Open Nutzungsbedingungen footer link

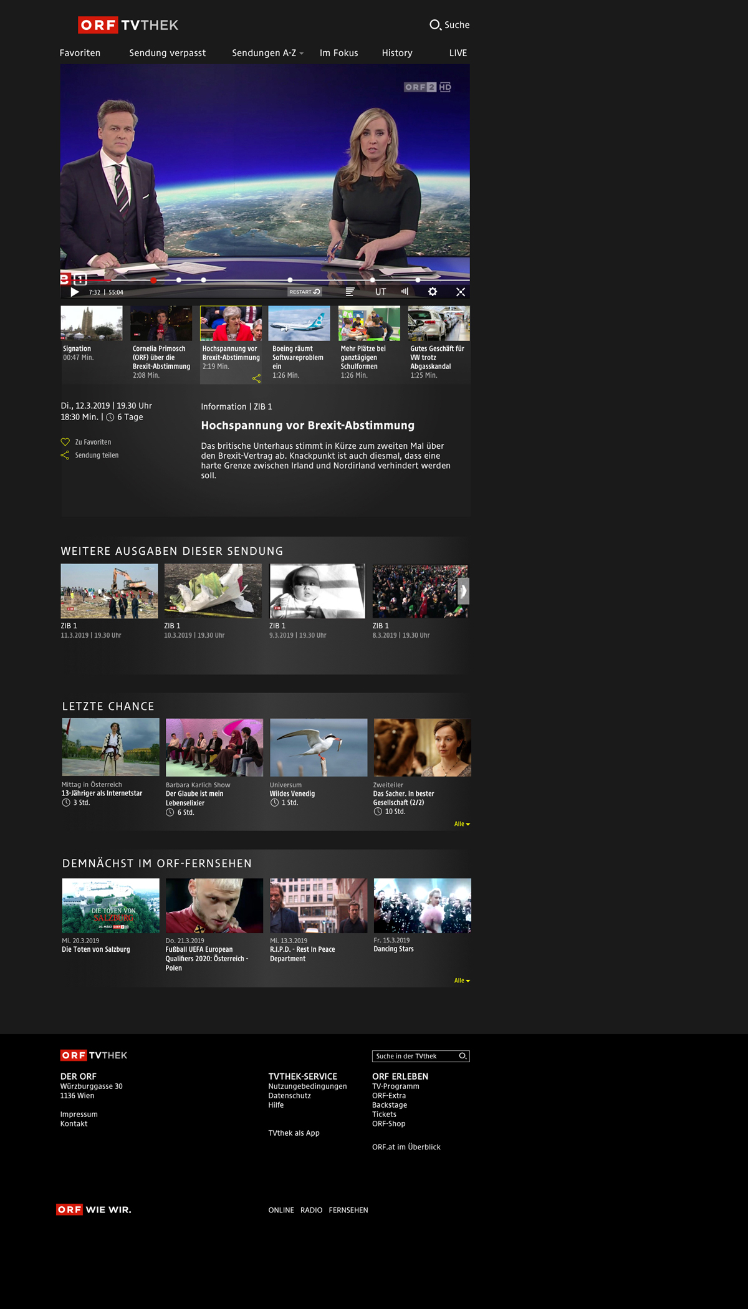pyautogui.click(x=307, y=1086)
